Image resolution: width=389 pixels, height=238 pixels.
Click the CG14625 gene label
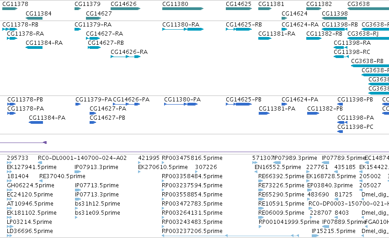[x=239, y=4]
